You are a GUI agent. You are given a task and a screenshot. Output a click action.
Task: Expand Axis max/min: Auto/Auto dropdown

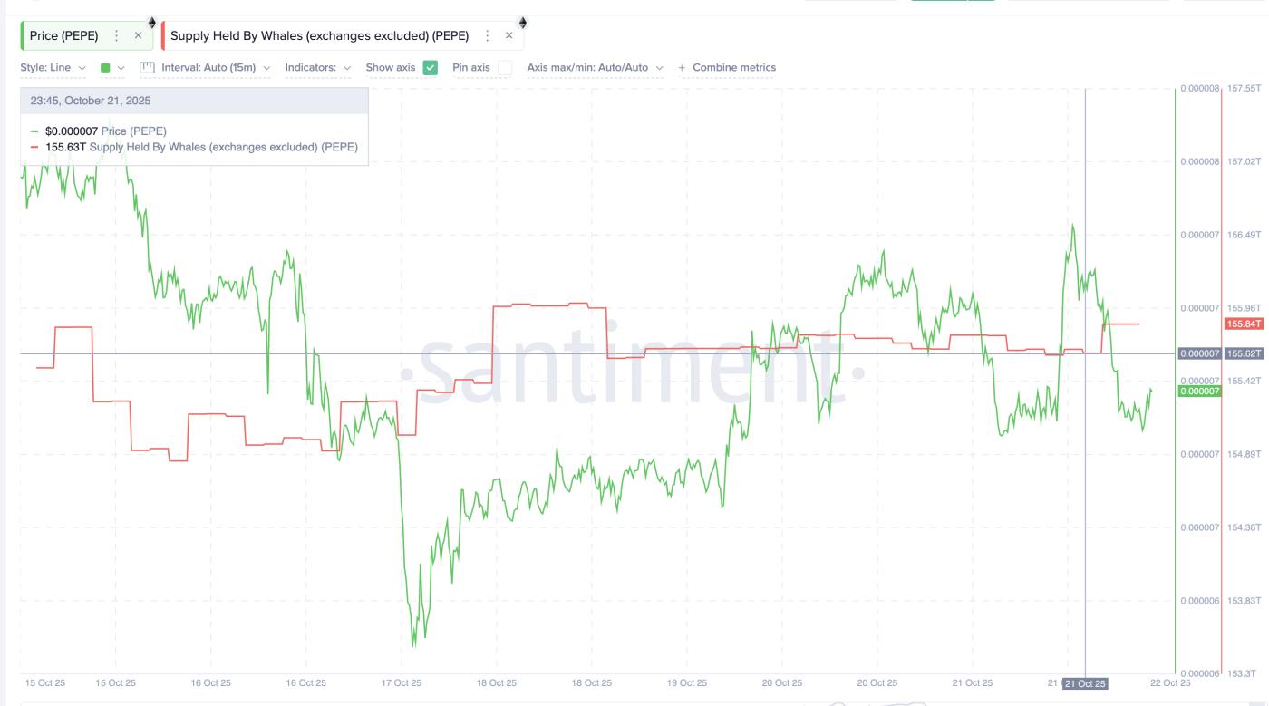[595, 67]
